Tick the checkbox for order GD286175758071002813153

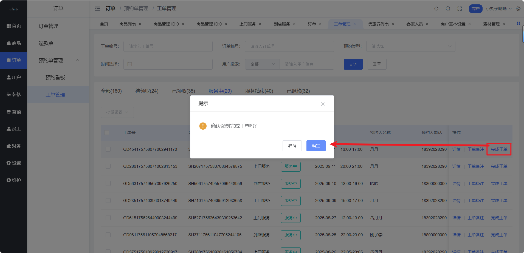pyautogui.click(x=108, y=166)
